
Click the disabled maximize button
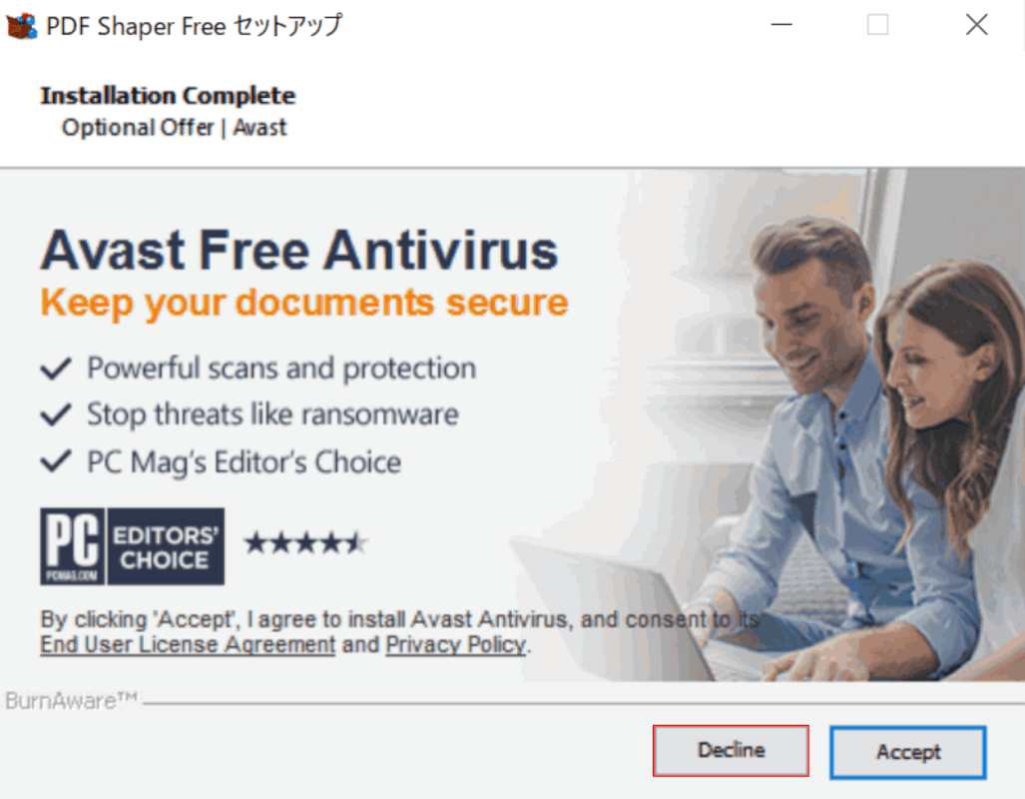click(x=878, y=25)
